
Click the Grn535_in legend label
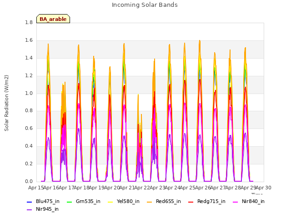point(88,201)
